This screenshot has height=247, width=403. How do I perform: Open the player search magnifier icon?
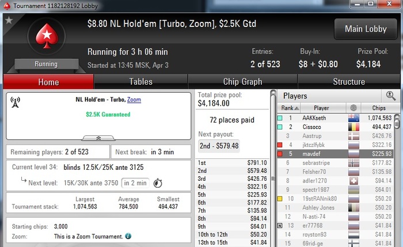(391, 96)
